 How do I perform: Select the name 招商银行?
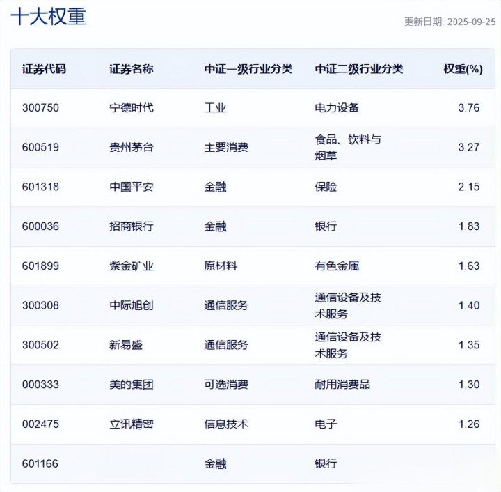(x=132, y=226)
